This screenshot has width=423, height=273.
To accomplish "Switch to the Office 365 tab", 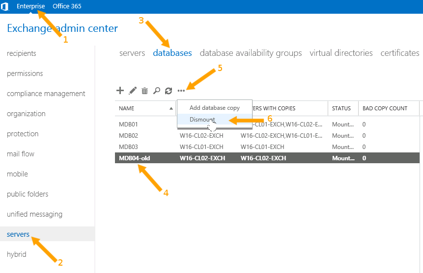I will tap(67, 6).
